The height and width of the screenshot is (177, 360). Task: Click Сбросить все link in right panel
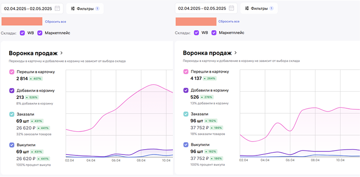coord(229,22)
